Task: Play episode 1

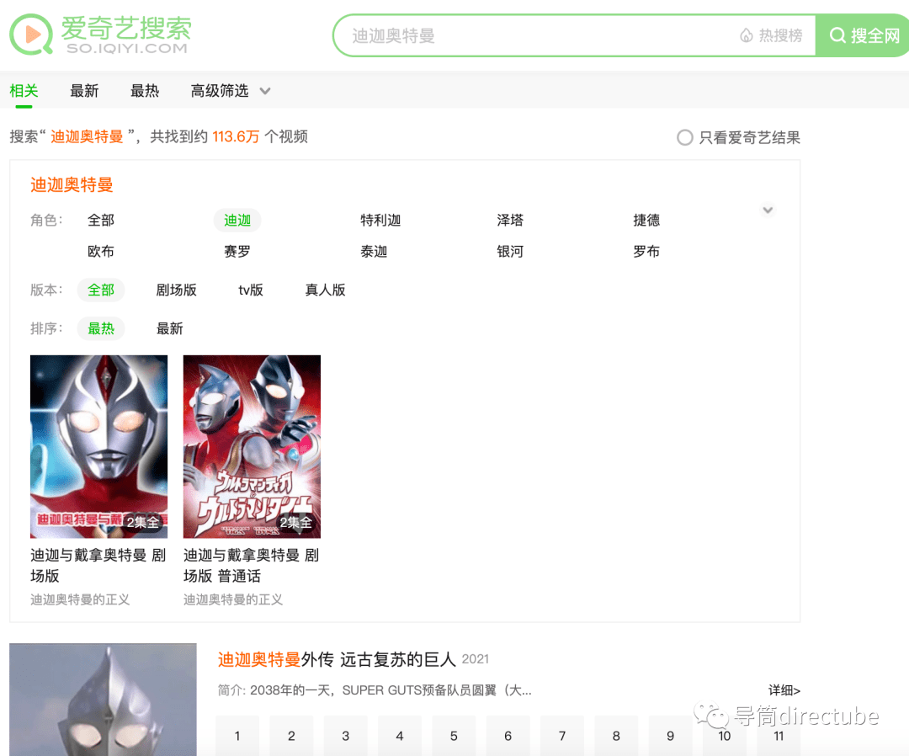Action: pyautogui.click(x=237, y=736)
